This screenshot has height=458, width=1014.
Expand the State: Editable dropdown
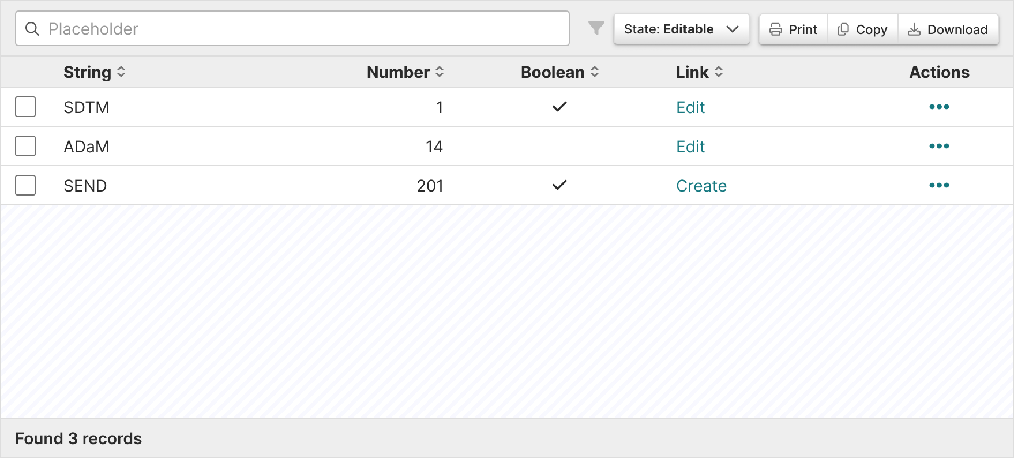682,29
